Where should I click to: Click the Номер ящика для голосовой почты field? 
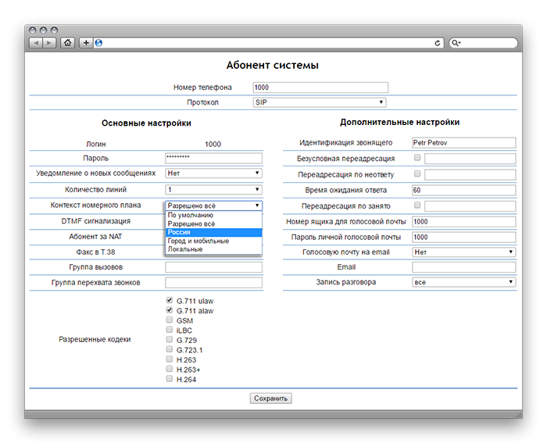pos(464,222)
